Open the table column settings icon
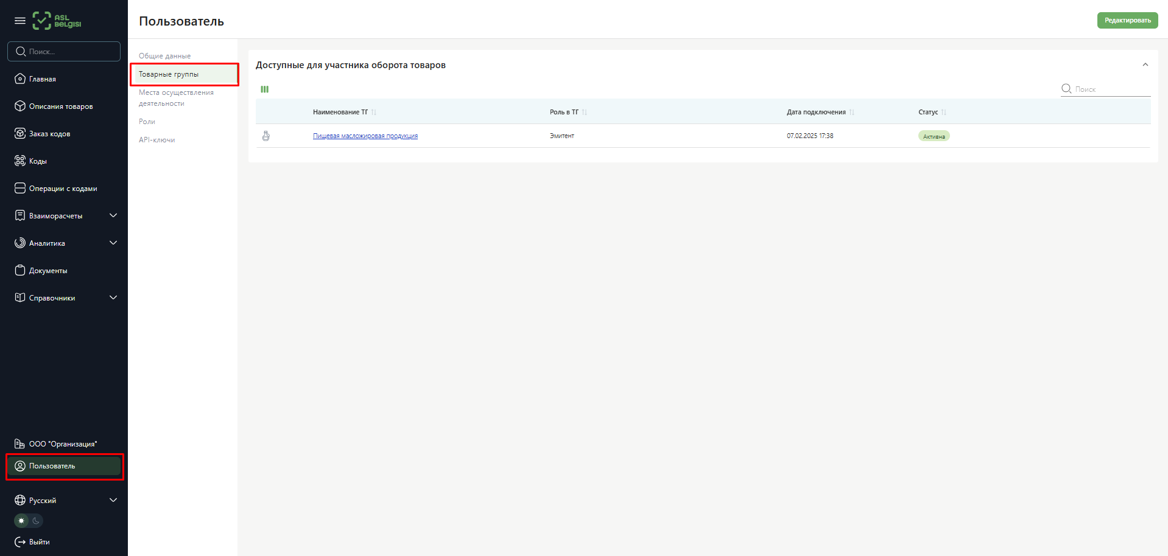 265,89
